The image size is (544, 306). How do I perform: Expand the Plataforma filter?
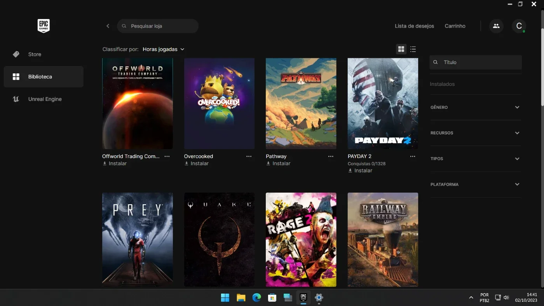coord(475,184)
